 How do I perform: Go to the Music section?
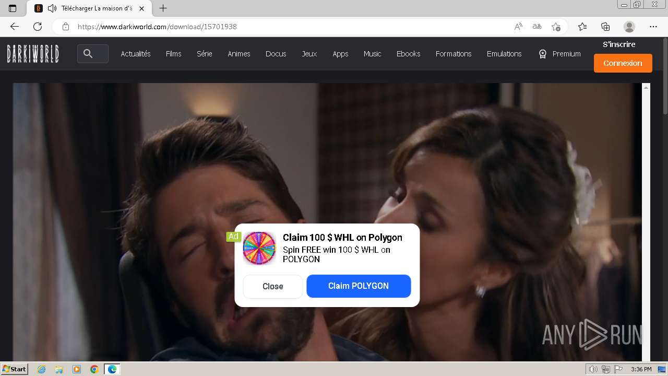tap(373, 54)
